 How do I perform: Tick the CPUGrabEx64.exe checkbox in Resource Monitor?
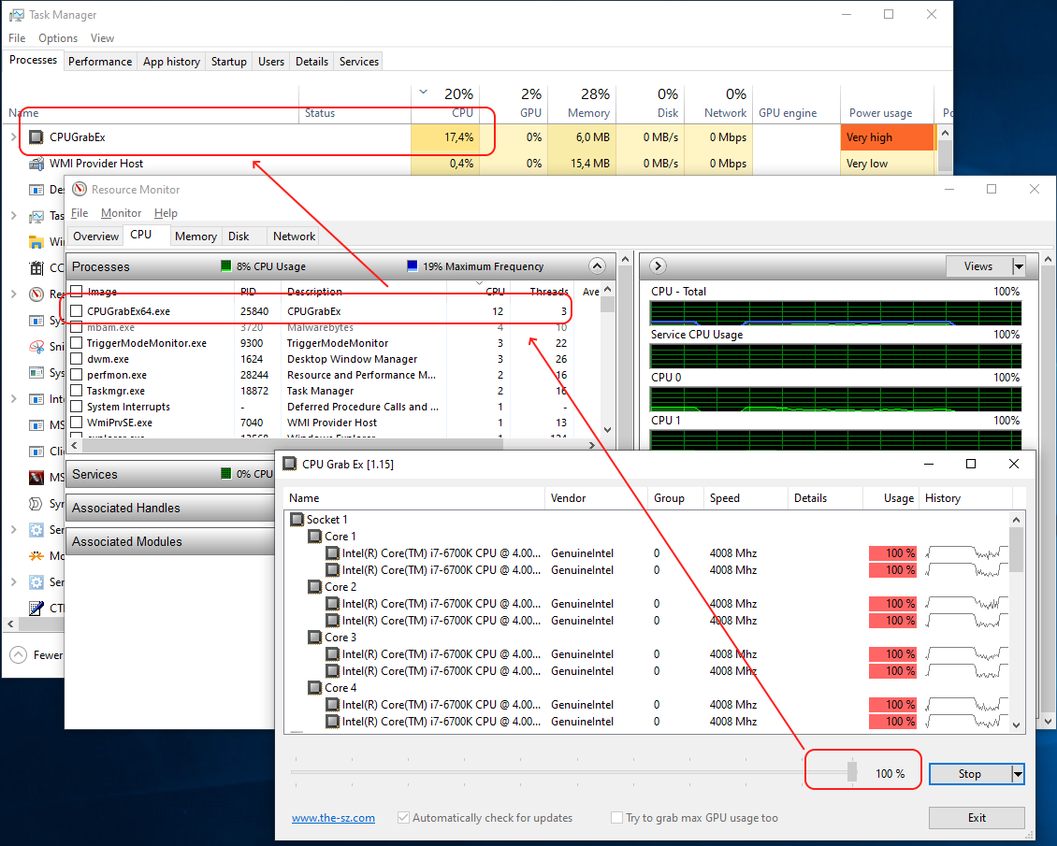(76, 311)
